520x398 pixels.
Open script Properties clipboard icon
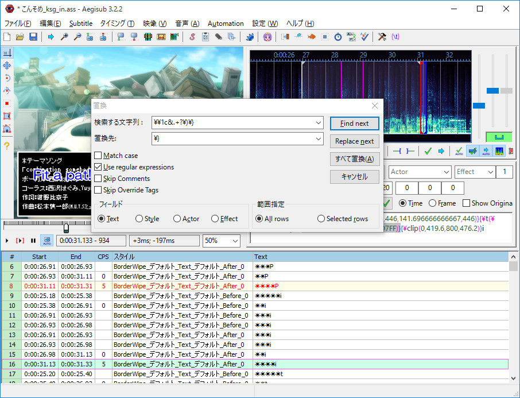(x=205, y=37)
